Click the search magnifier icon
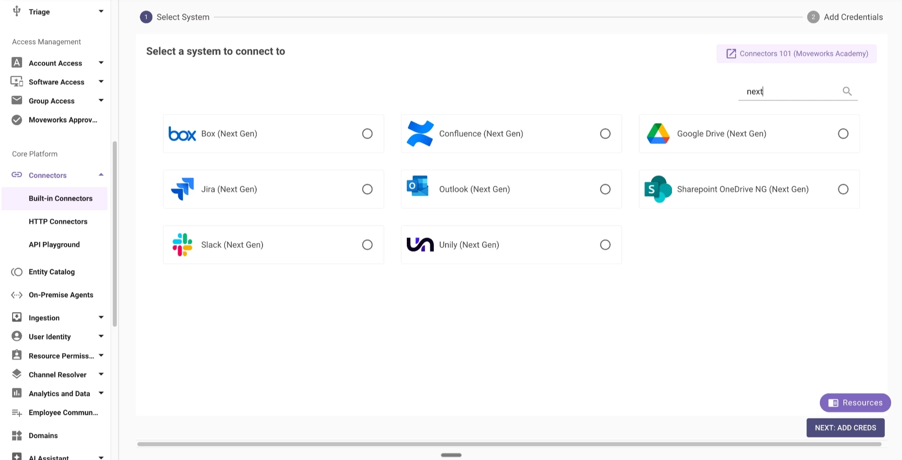This screenshot has width=902, height=460. point(847,91)
